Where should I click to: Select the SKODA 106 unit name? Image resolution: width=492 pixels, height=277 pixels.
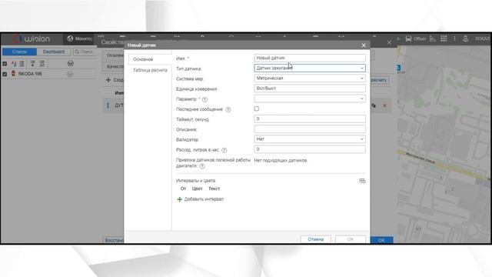click(x=30, y=74)
